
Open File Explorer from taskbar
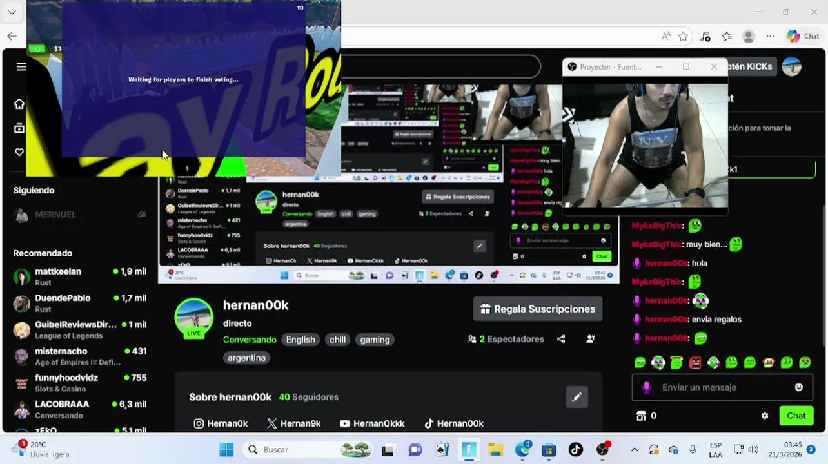(x=495, y=450)
